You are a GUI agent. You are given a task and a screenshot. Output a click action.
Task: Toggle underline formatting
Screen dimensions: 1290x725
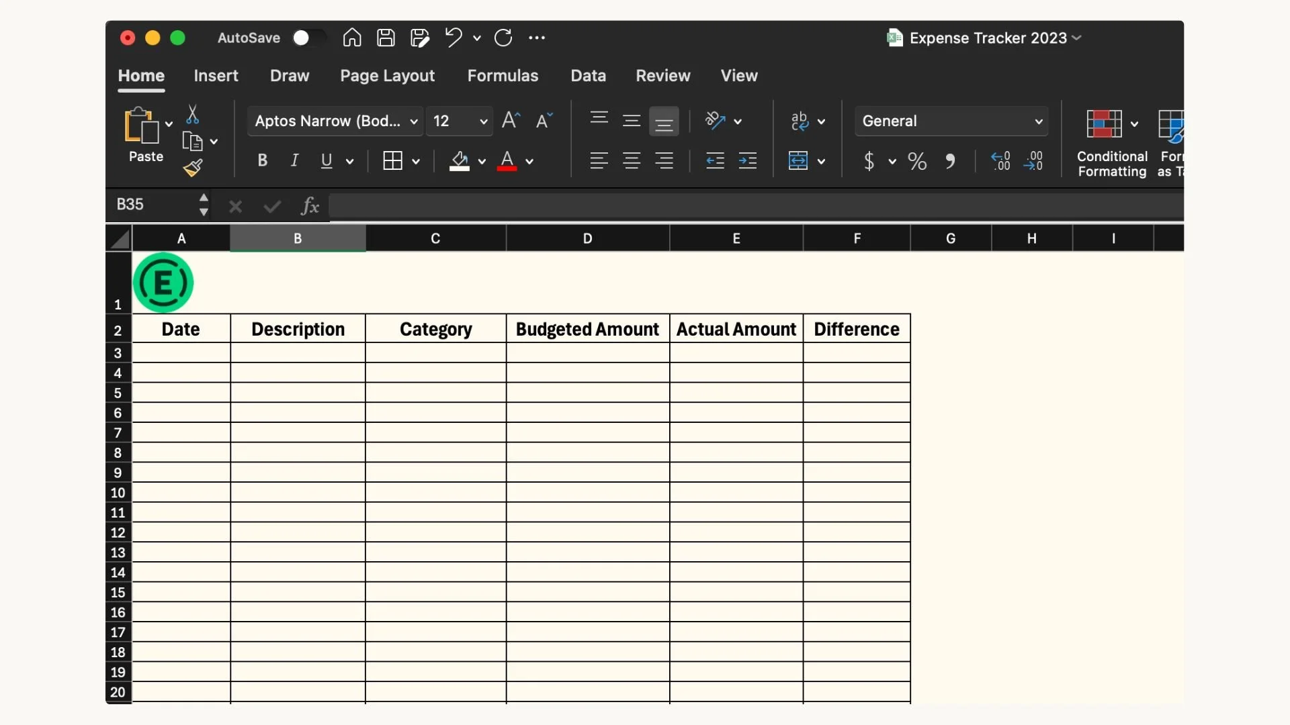[327, 160]
